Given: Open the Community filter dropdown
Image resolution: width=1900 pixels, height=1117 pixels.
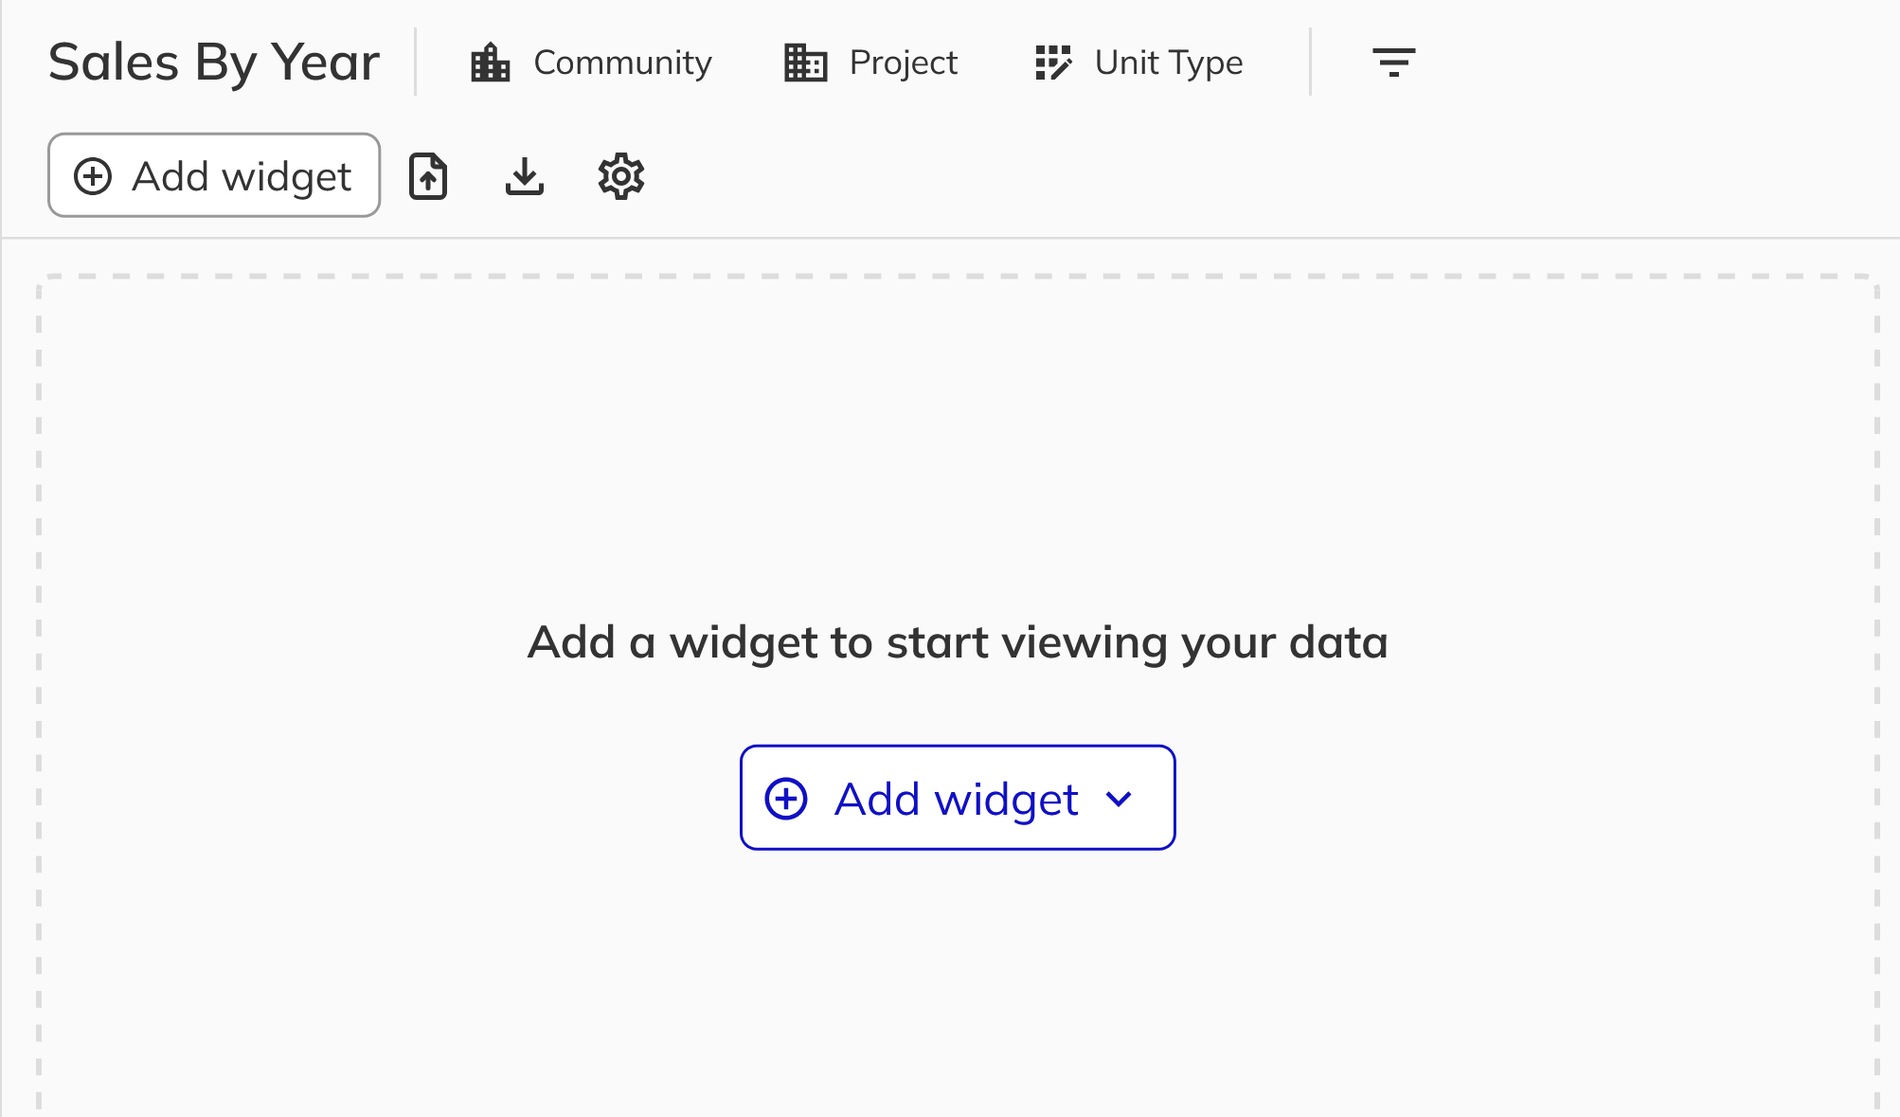Looking at the screenshot, I should pos(591,63).
